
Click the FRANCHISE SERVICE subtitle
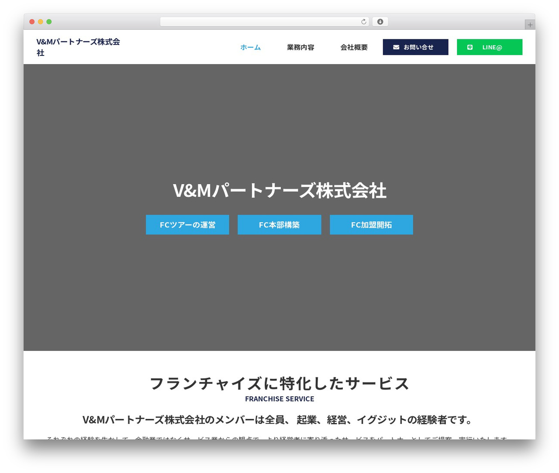click(x=279, y=399)
